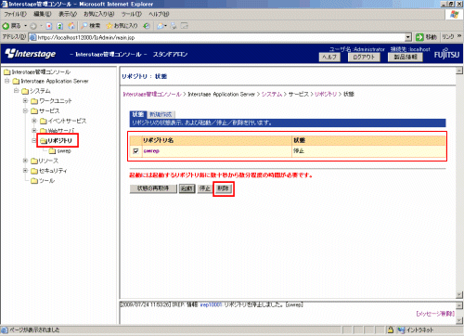The width and height of the screenshot is (464, 336).
Task: Click the ログアウト button
Action: click(364, 58)
